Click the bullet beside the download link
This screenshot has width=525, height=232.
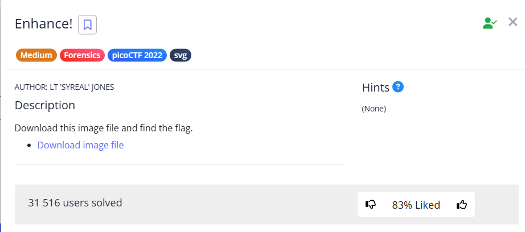(x=29, y=146)
